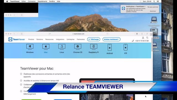Open the Notification Center list icon
The width and height of the screenshot is (177, 100).
pos(158,1)
